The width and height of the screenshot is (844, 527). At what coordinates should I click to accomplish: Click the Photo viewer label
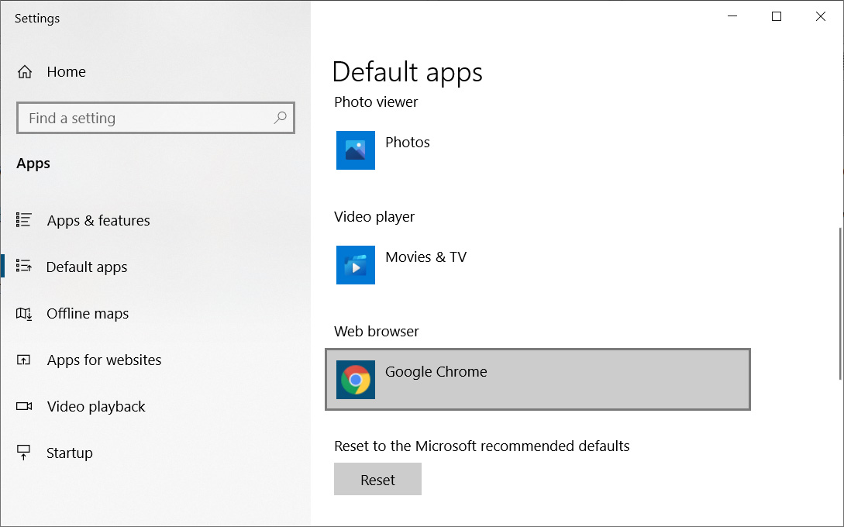pyautogui.click(x=376, y=102)
